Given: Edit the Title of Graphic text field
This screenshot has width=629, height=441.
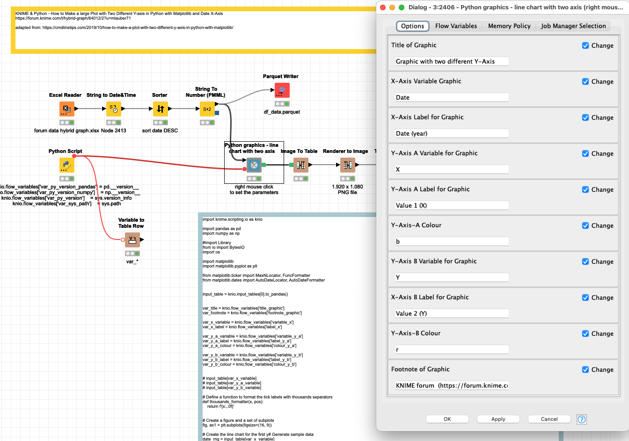Looking at the screenshot, I should [452, 61].
